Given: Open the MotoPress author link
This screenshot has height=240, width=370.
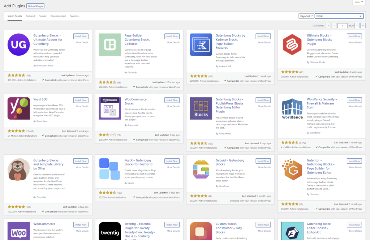Looking at the screenshot, I should pyautogui.click(x=224, y=186).
